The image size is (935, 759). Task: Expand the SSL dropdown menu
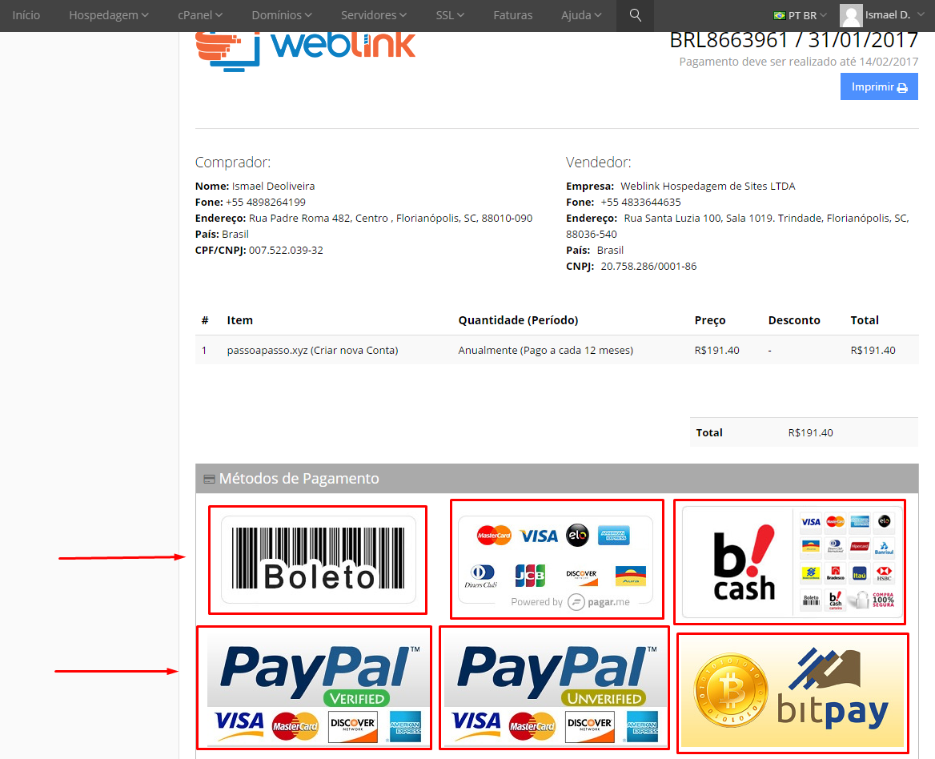(x=450, y=15)
